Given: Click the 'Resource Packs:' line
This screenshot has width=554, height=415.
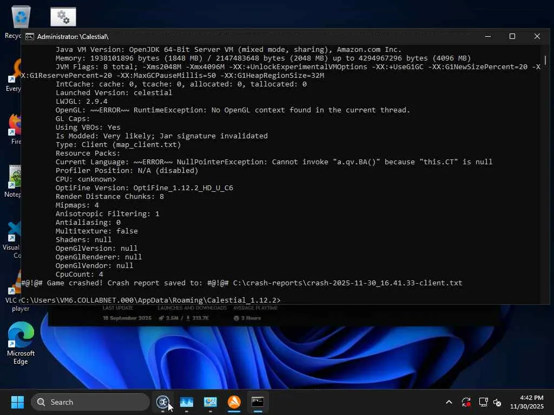Looking at the screenshot, I should click(x=88, y=153).
